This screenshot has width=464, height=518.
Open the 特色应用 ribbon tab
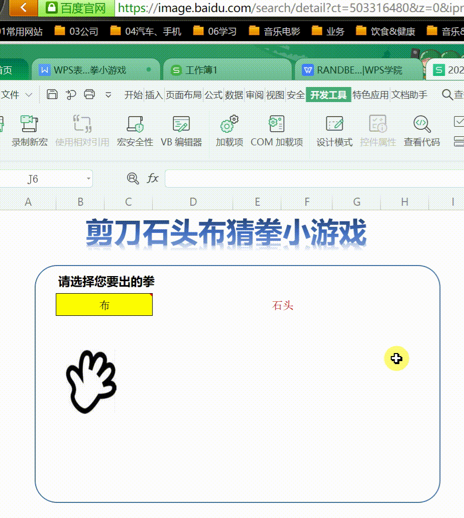point(370,95)
